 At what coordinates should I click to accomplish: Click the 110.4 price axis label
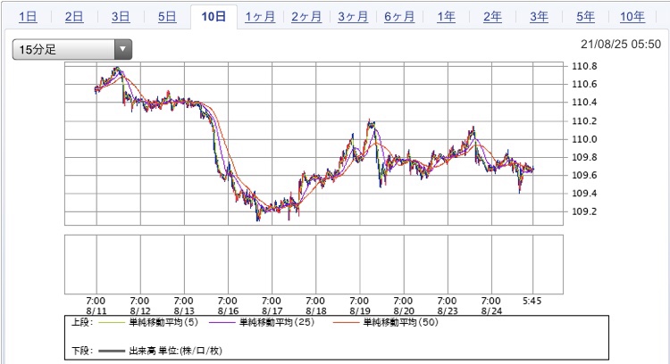tap(584, 102)
